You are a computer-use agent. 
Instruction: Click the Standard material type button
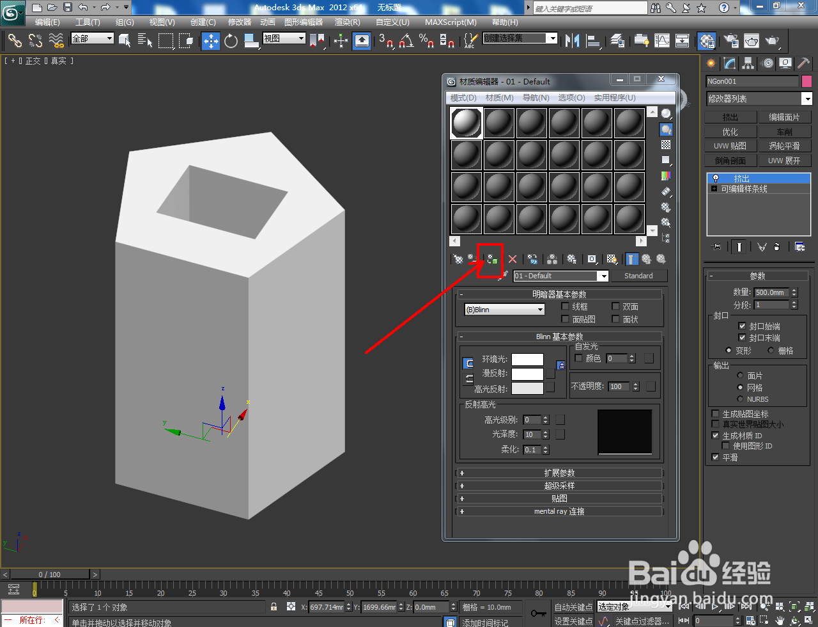tap(638, 276)
